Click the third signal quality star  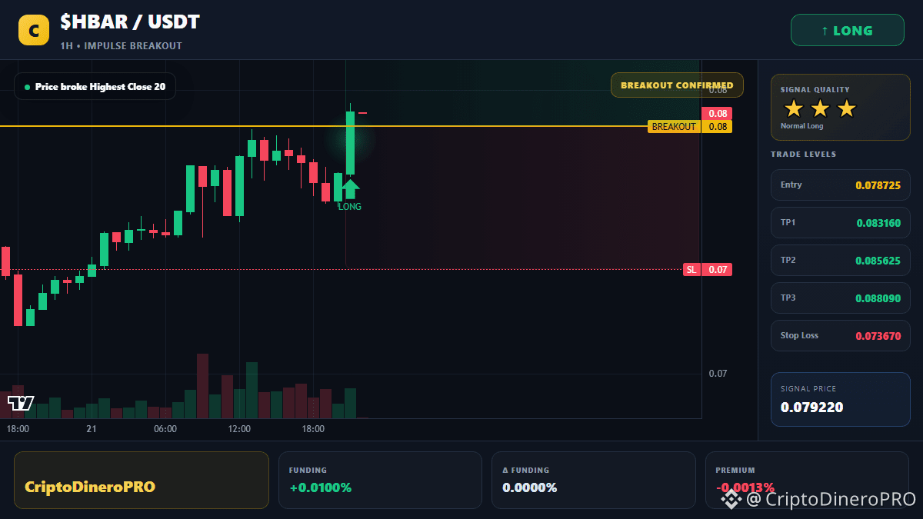(846, 108)
